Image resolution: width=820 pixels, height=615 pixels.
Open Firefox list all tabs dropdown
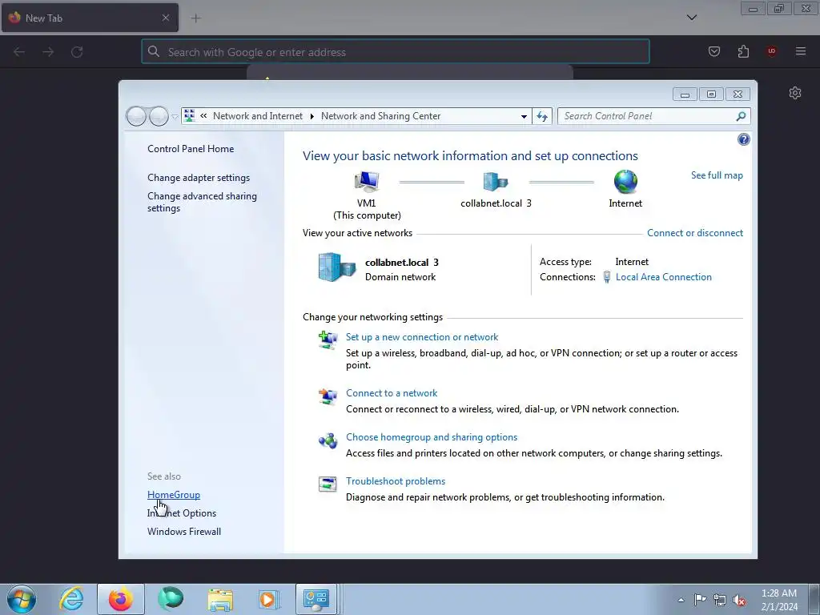tap(691, 18)
